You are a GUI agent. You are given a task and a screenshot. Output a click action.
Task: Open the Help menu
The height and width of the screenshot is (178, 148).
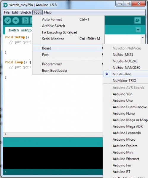coord(48,12)
